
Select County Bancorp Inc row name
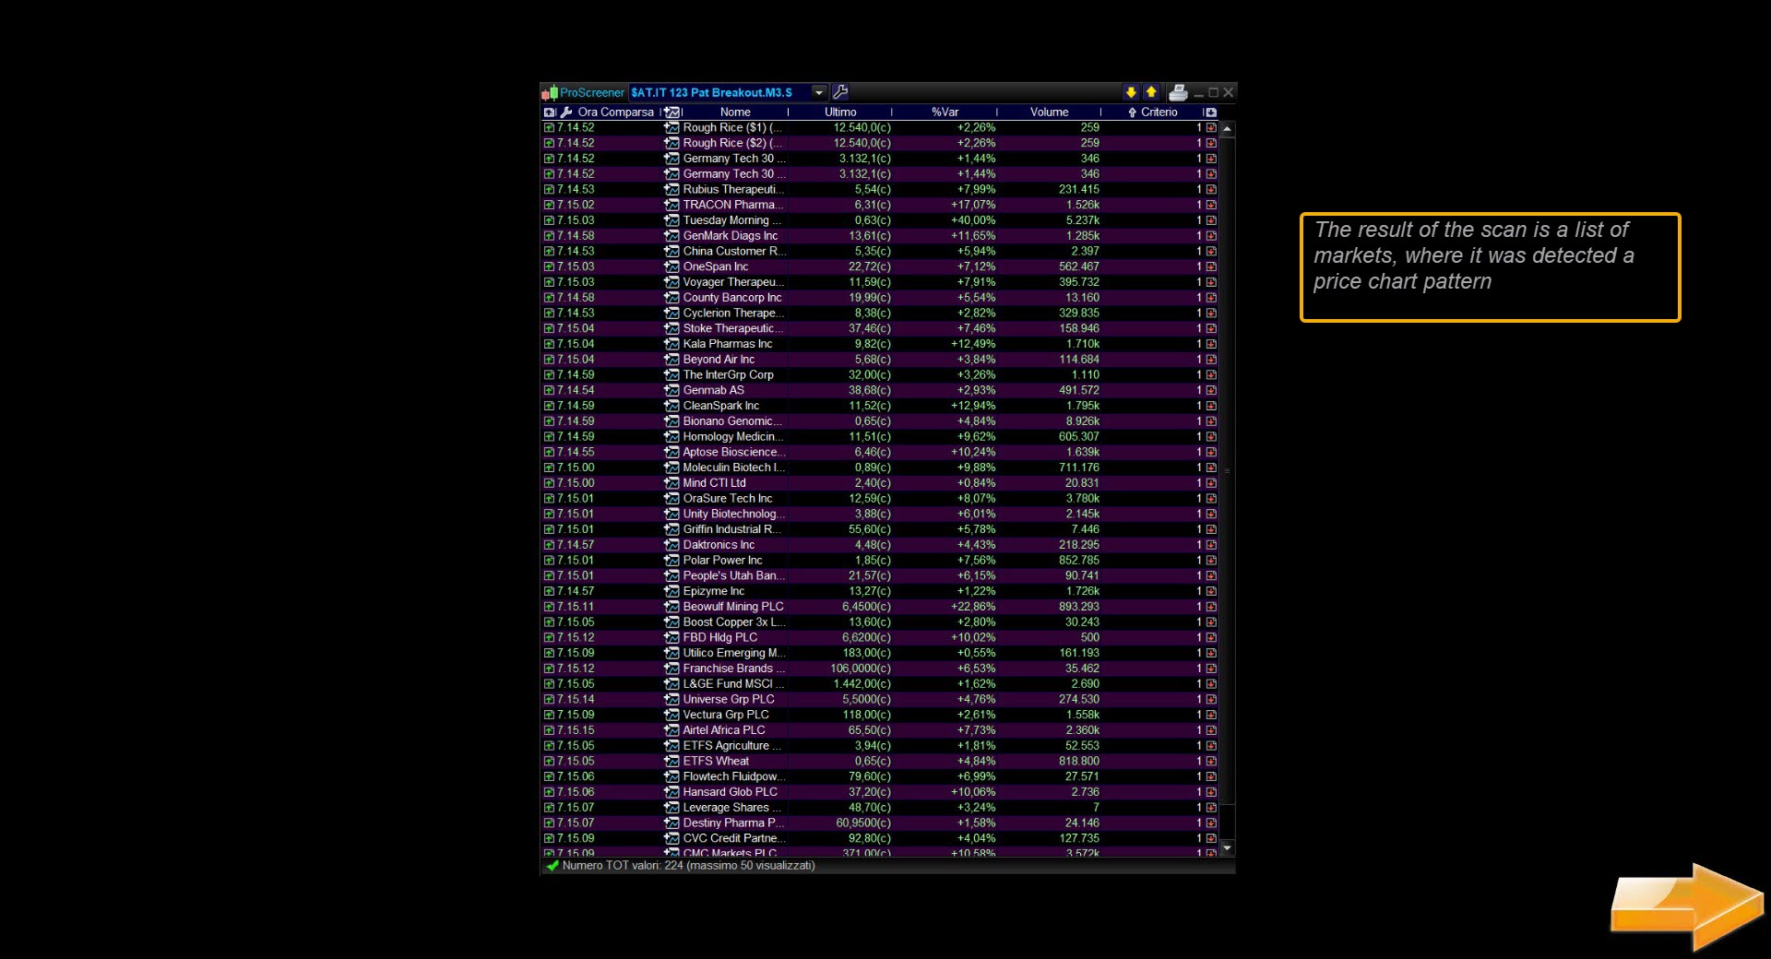pos(732,298)
